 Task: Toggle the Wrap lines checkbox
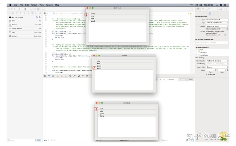(206, 74)
